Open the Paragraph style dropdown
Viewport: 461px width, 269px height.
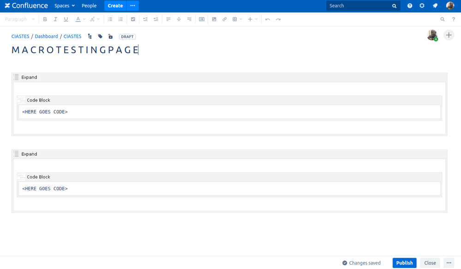tap(20, 19)
